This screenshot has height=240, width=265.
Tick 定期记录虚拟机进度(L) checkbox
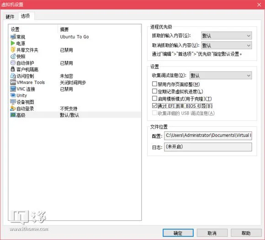pos(154,91)
